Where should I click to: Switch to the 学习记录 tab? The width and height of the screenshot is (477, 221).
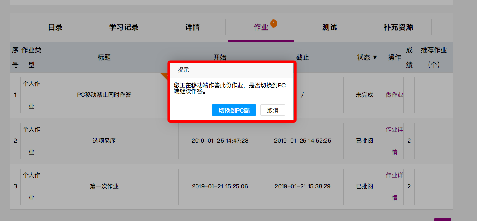124,27
